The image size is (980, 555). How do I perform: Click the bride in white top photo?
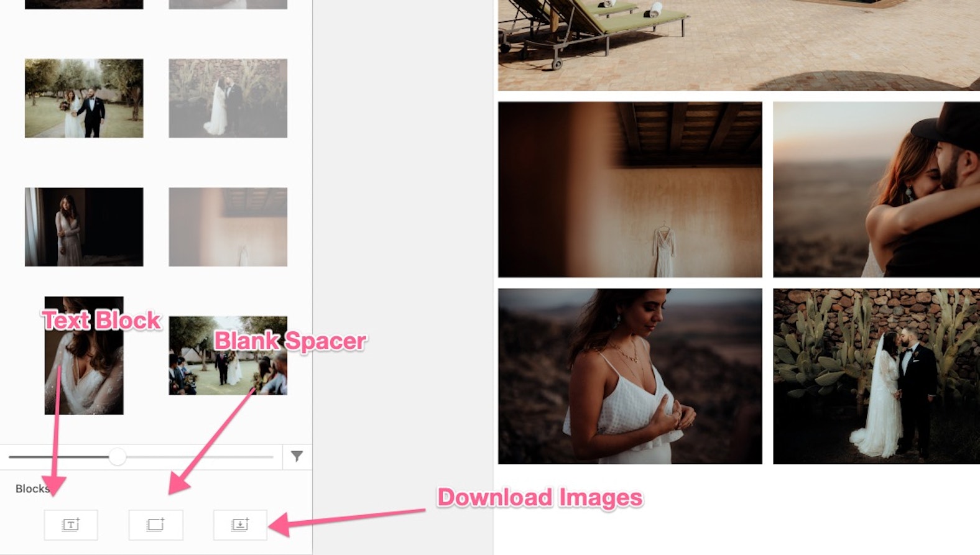point(630,376)
